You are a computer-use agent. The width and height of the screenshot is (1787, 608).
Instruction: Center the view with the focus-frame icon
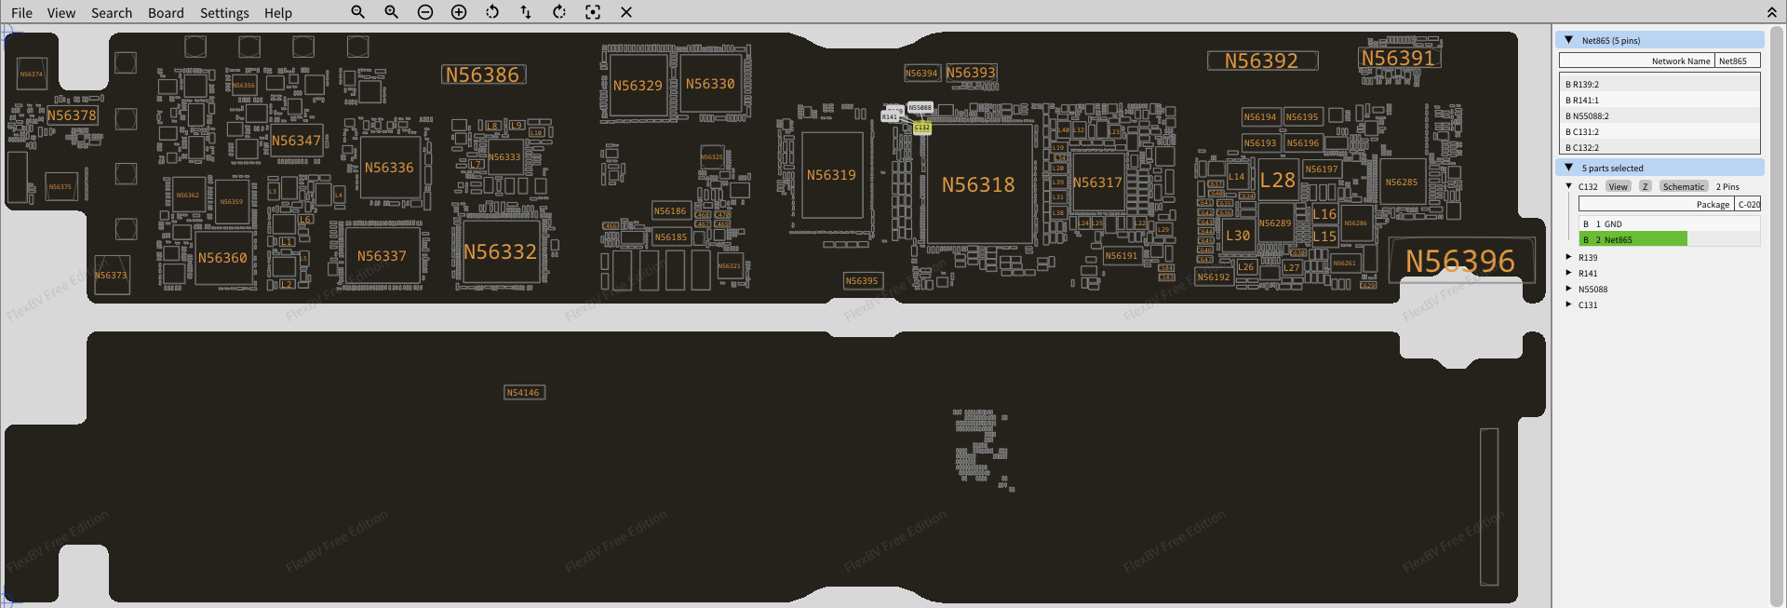[593, 12]
